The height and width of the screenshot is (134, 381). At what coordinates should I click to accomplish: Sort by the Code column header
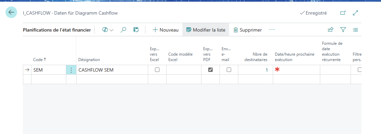click(40, 59)
